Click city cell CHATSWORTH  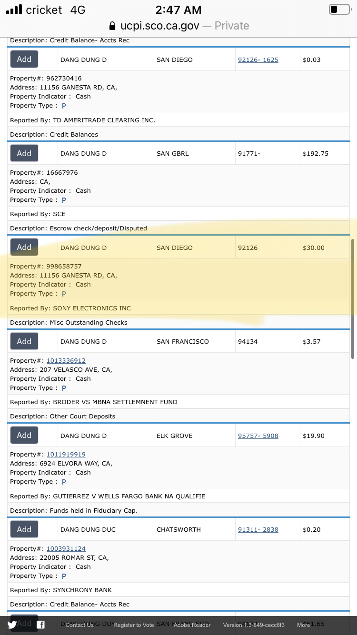178,529
